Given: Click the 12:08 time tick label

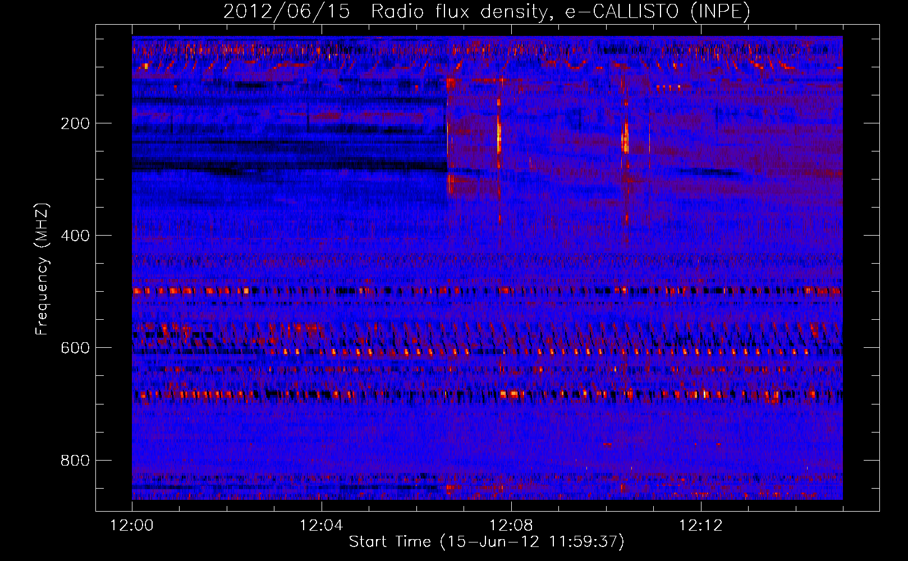Looking at the screenshot, I should click(511, 526).
